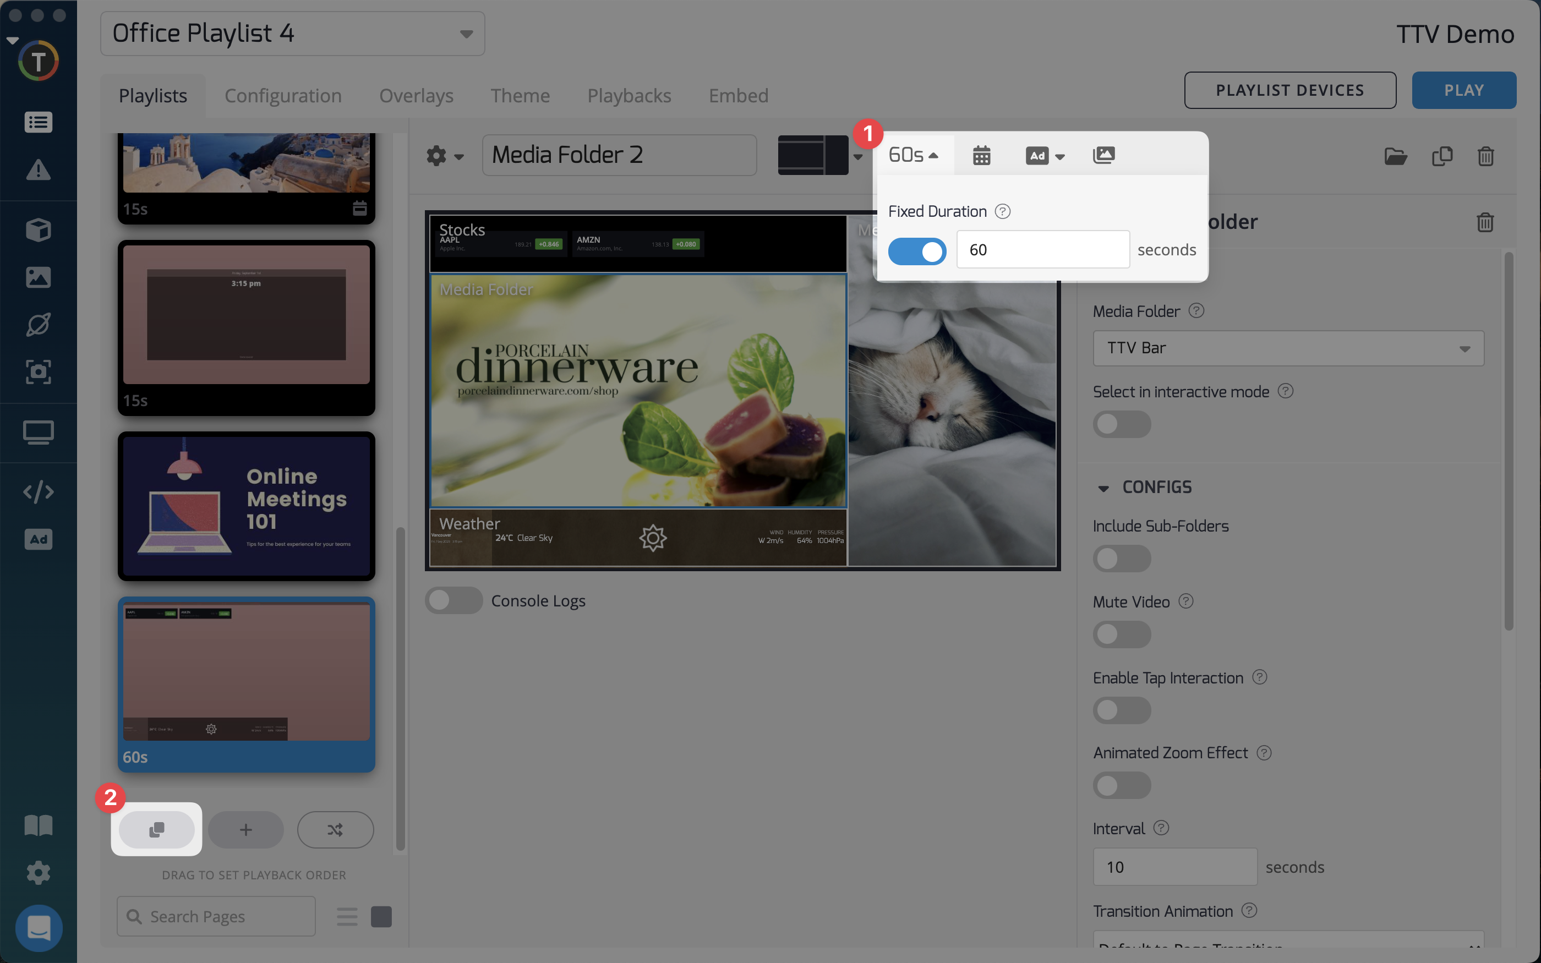Collapse the CONFIGS section
Image resolution: width=1541 pixels, height=963 pixels.
pyautogui.click(x=1103, y=488)
